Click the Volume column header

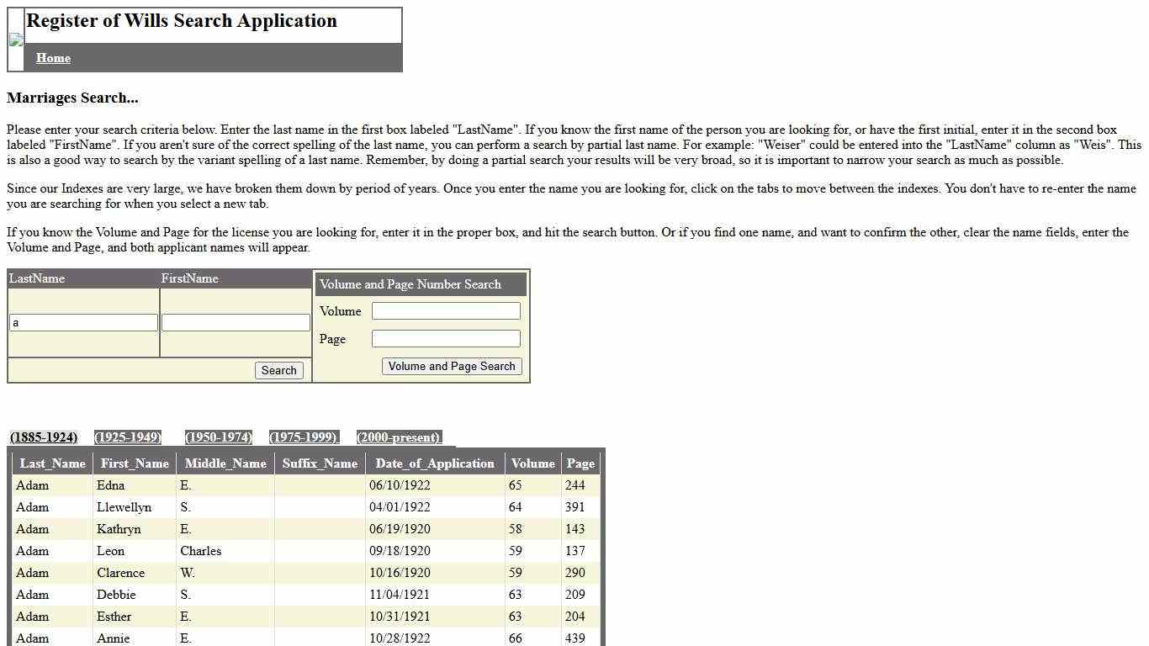(x=532, y=463)
